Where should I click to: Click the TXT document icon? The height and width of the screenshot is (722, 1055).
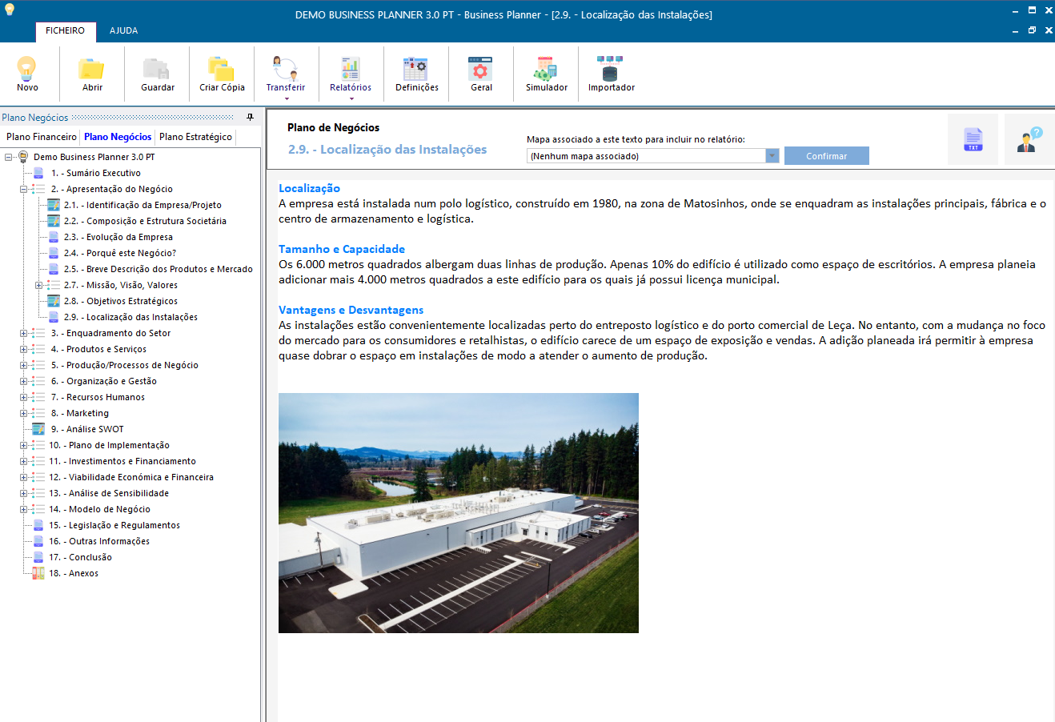tap(973, 139)
